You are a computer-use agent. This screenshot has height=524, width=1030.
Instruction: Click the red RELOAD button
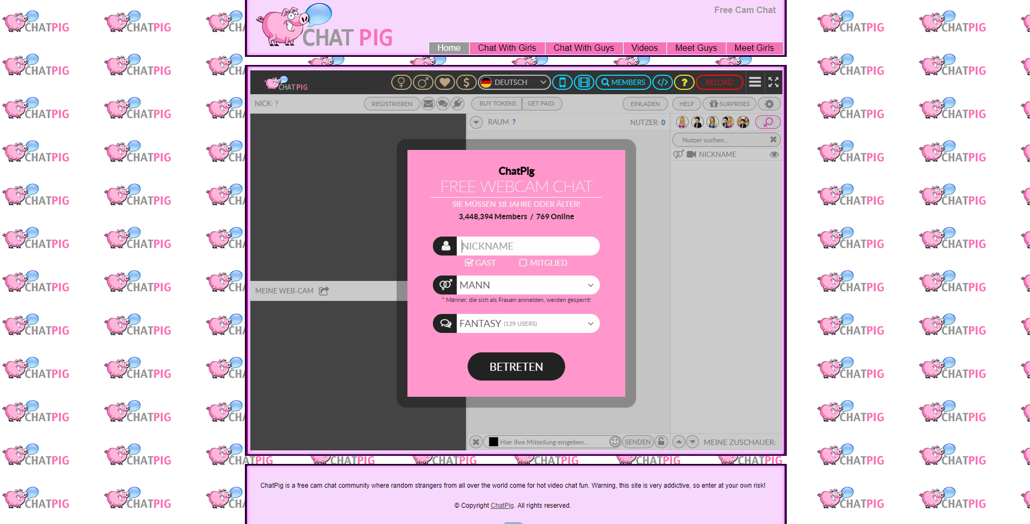pyautogui.click(x=719, y=82)
